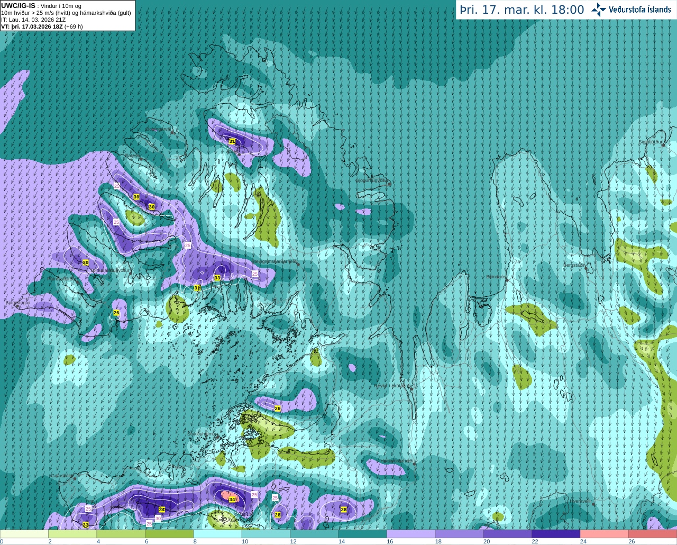Click the 'IT: Lau. 14. 03. 2026 21Z' line
The width and height of the screenshot is (677, 545).
[33, 20]
